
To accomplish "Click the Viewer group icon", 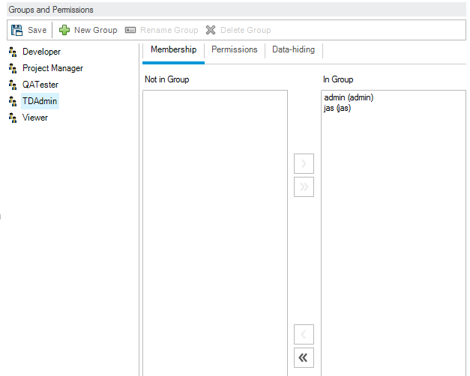I will point(13,118).
